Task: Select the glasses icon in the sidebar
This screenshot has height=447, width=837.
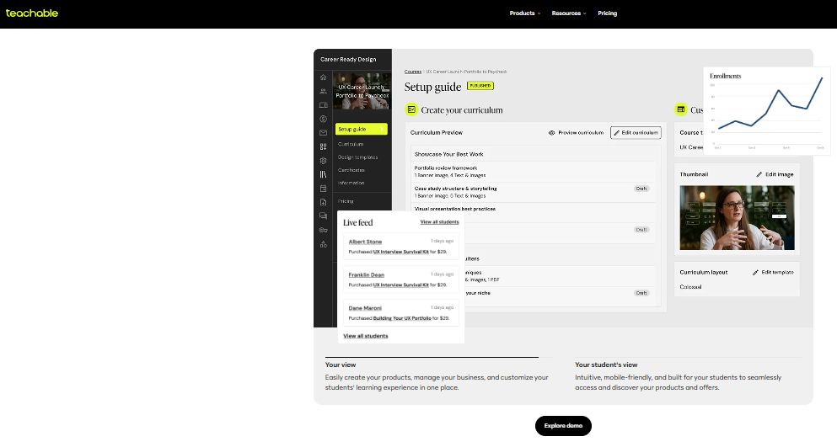Action: 323,230
